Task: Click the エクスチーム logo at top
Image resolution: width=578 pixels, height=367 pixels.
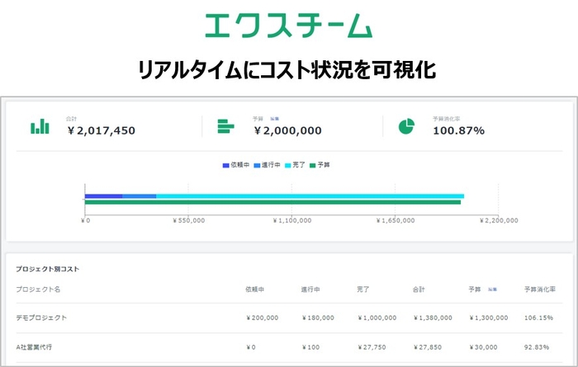Action: coord(288,25)
